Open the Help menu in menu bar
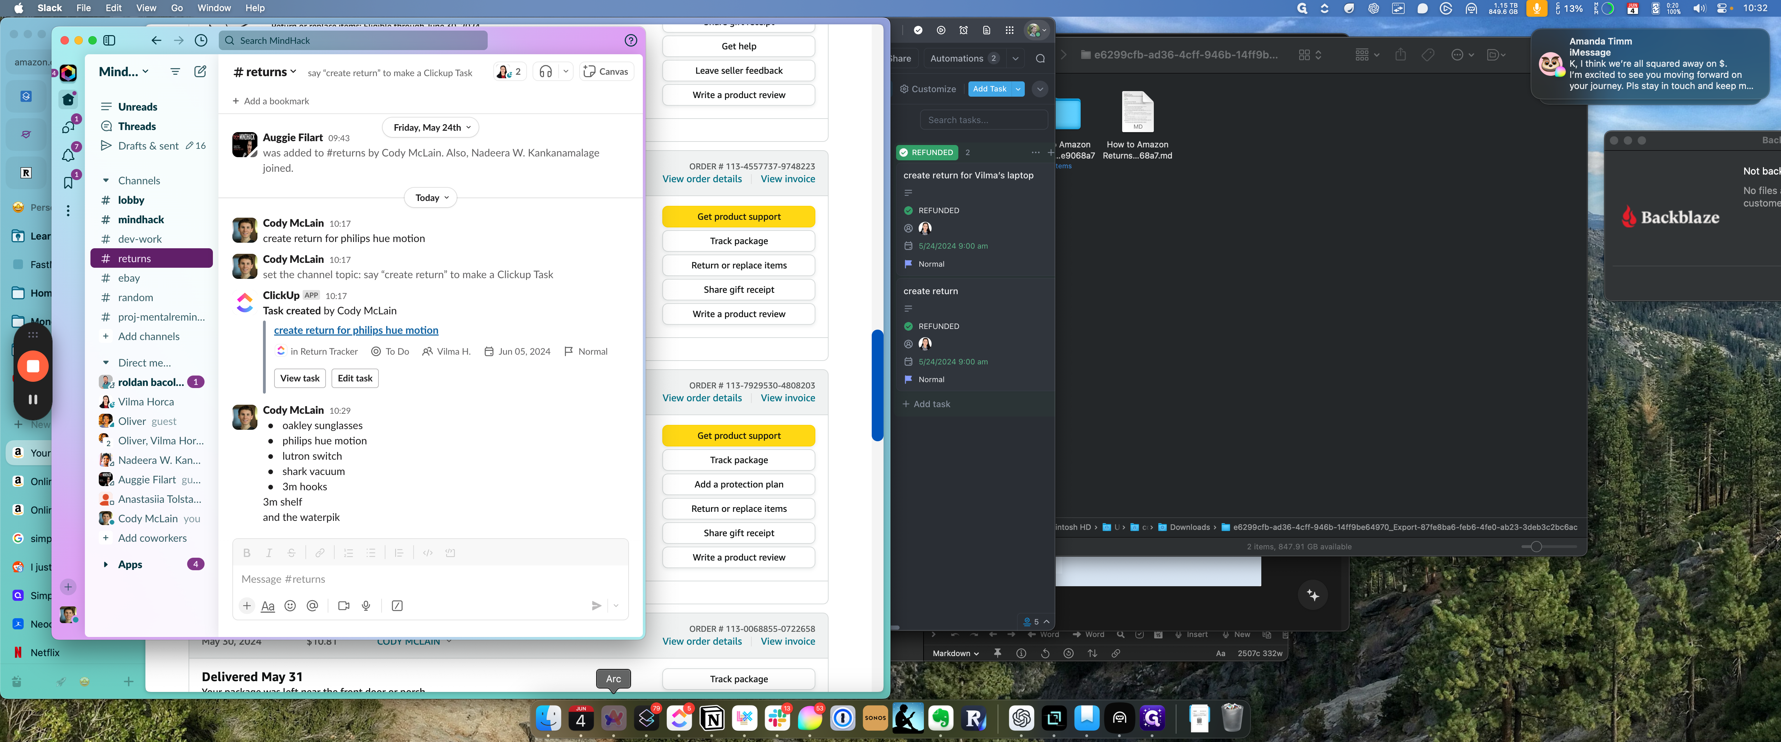Viewport: 1781px width, 742px height. [255, 8]
